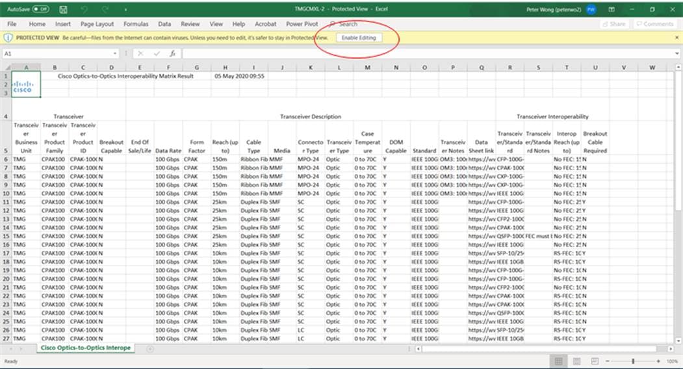Click the Comments button

tap(654, 24)
